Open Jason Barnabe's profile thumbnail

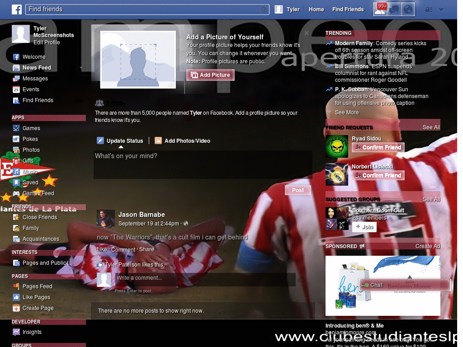click(x=105, y=219)
